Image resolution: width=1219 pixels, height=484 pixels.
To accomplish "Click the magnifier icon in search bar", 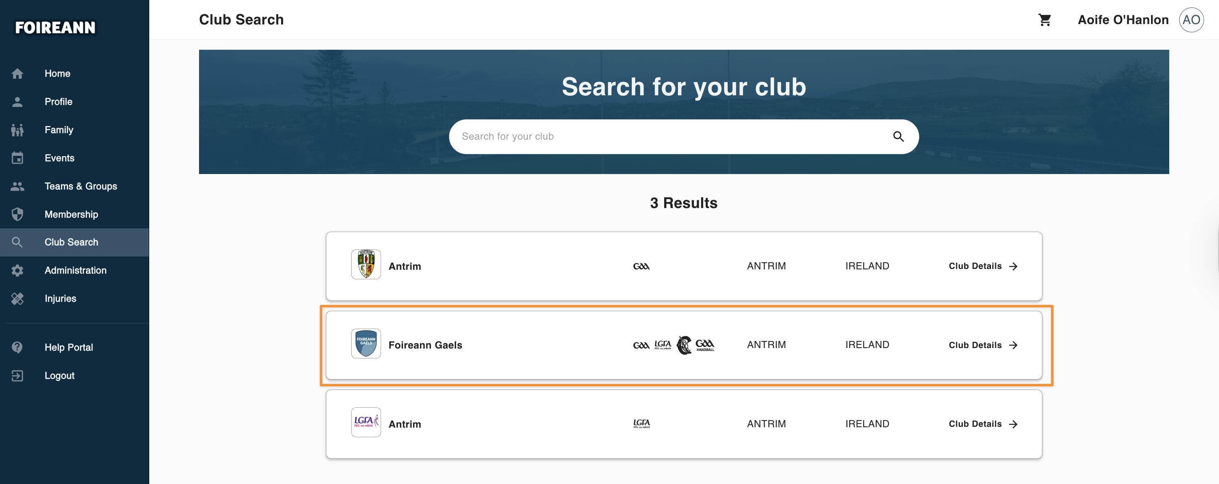I will click(x=898, y=136).
